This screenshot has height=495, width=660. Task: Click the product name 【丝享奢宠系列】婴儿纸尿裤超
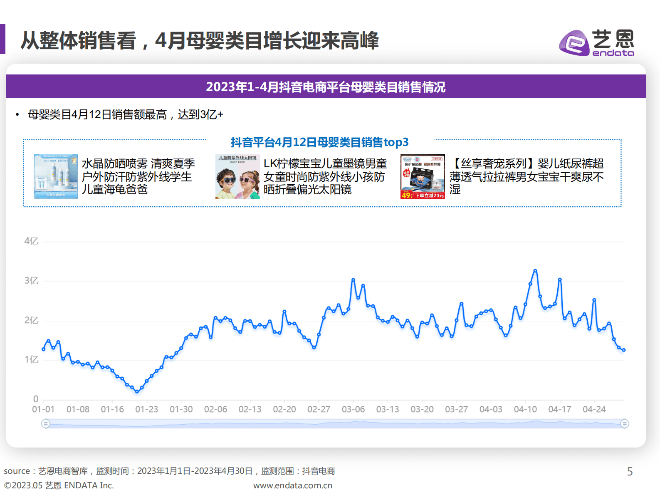coord(527,163)
